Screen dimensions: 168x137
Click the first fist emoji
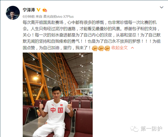(x=95, y=48)
